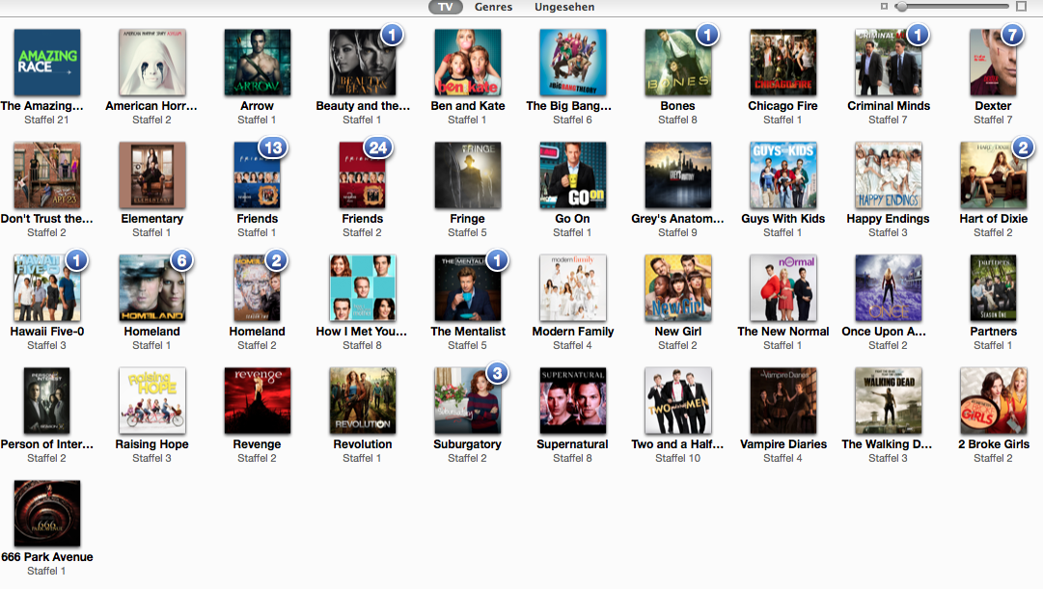Click the large grid size icon

coord(1021,7)
